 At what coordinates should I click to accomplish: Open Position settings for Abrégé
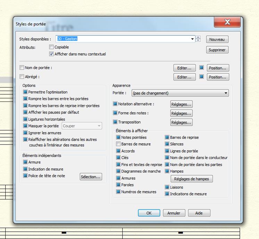tap(218, 77)
